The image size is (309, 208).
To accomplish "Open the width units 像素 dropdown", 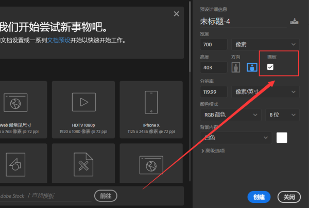I will pyautogui.click(x=265, y=44).
